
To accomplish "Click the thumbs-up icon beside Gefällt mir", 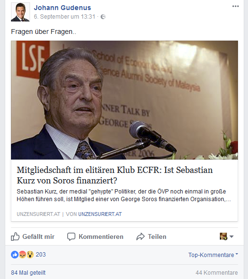I will click(15, 236).
